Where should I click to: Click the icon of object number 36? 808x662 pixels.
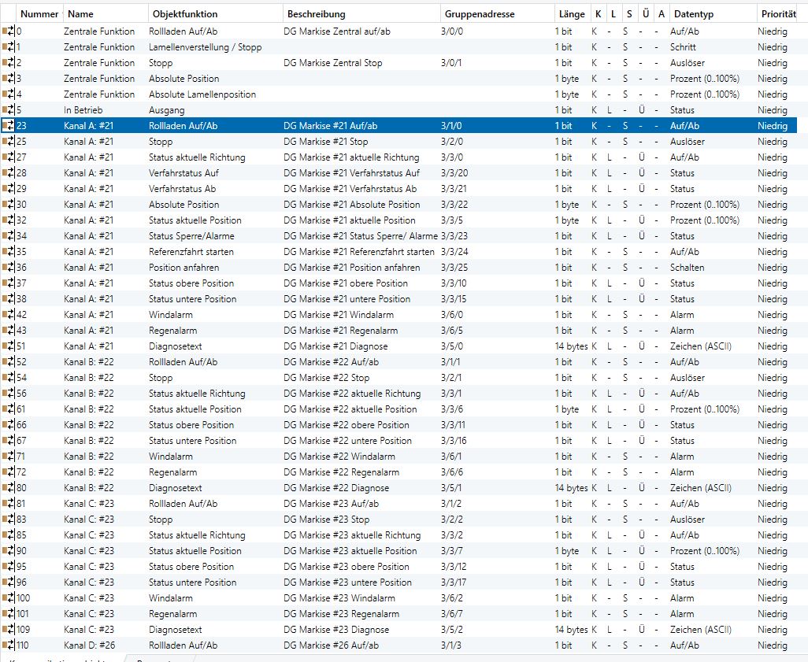9,268
